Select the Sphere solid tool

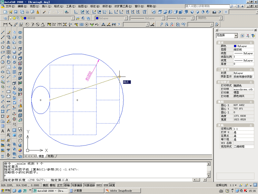point(15,52)
